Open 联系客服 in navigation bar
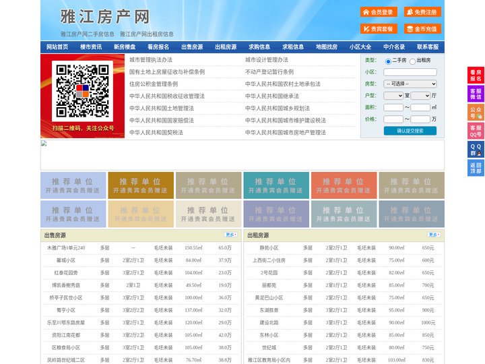The height and width of the screenshot is (364, 485). [428, 47]
